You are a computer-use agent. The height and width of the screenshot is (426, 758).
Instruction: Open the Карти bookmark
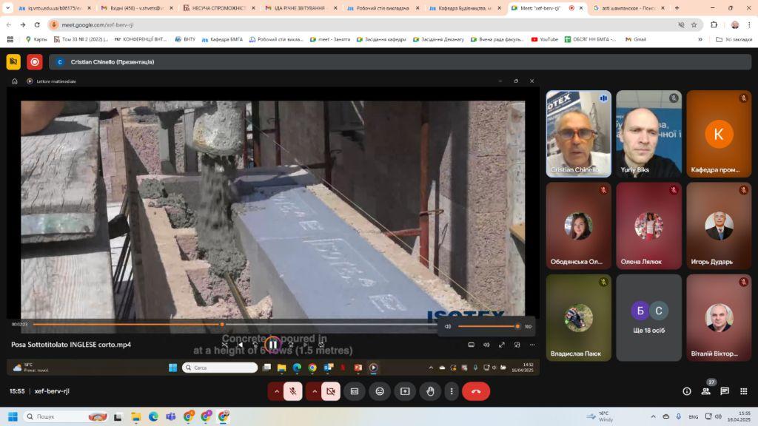click(x=36, y=40)
